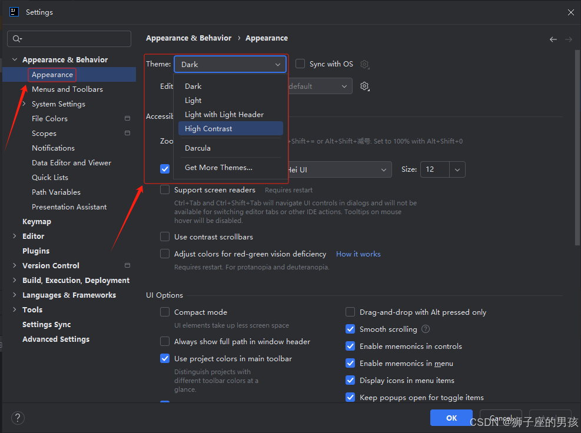The image size is (581, 433).
Task: Expand the System Settings node
Action: [x=24, y=104]
